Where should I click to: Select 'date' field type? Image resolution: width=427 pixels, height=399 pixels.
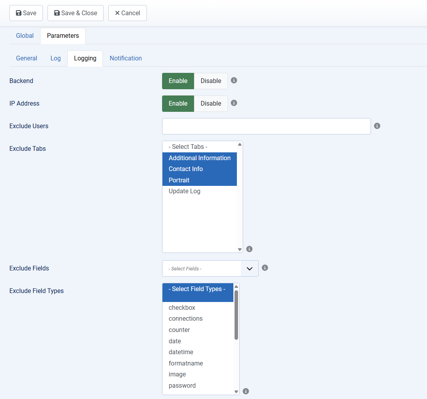click(198, 341)
